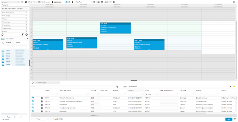
Task: Open resources Query selection dropdown
Action: point(17,39)
